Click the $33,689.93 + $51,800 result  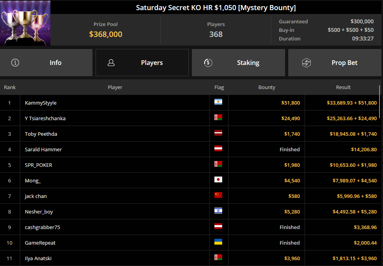point(352,103)
